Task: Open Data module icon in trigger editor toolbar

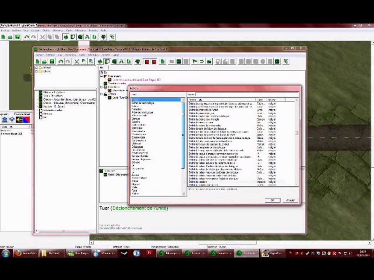Action: click(x=114, y=61)
